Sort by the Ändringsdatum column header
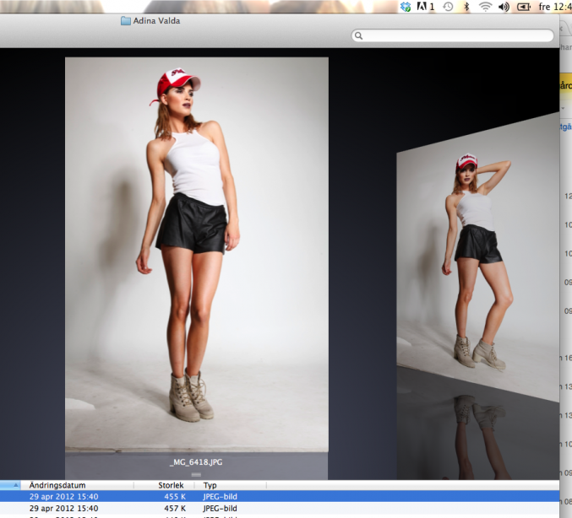Screen dimensions: 572x518 click(x=78, y=485)
